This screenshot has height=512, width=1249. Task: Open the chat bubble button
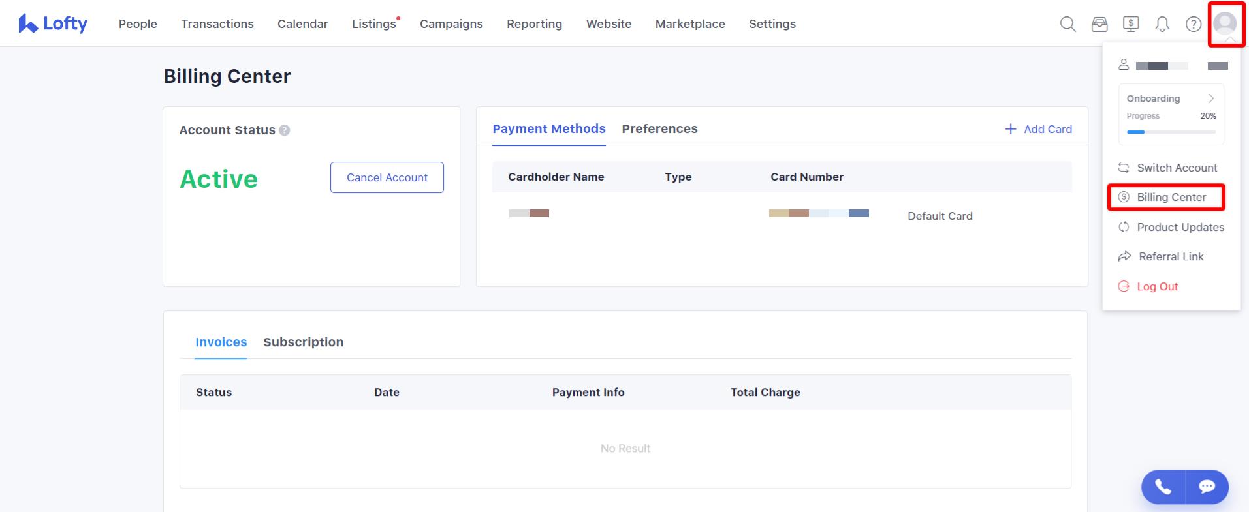click(x=1207, y=487)
